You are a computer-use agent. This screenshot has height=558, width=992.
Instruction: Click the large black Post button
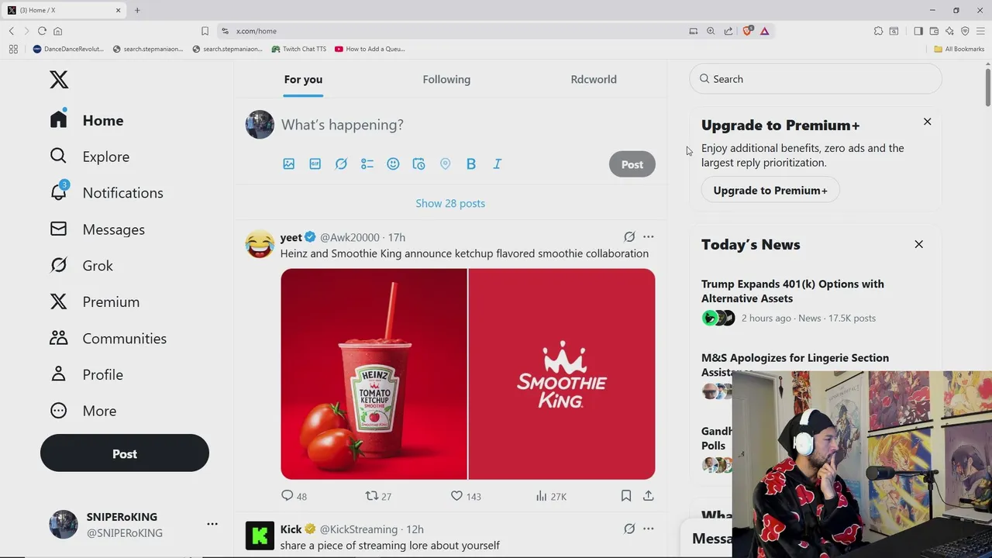pos(125,453)
